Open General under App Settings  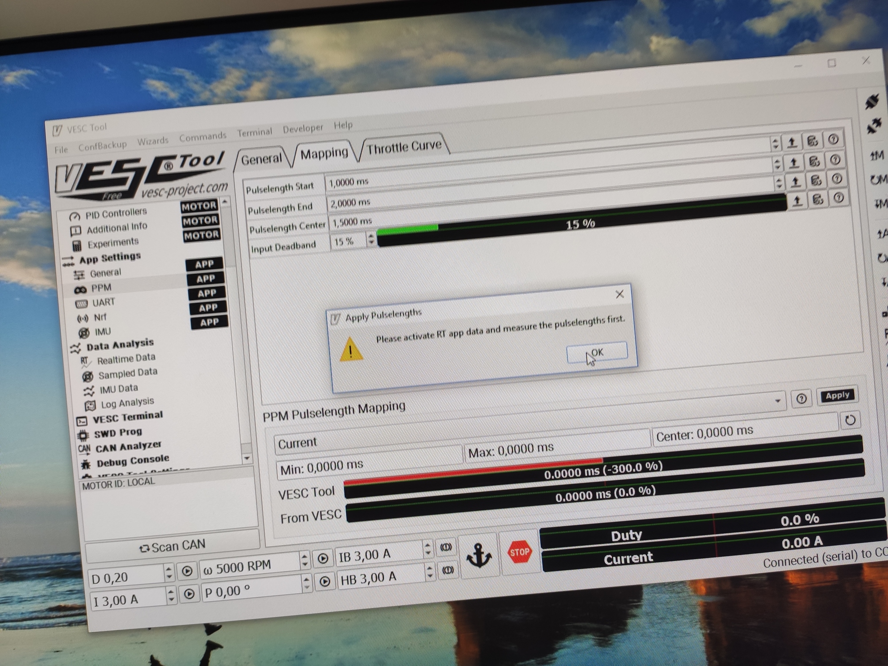coord(105,273)
